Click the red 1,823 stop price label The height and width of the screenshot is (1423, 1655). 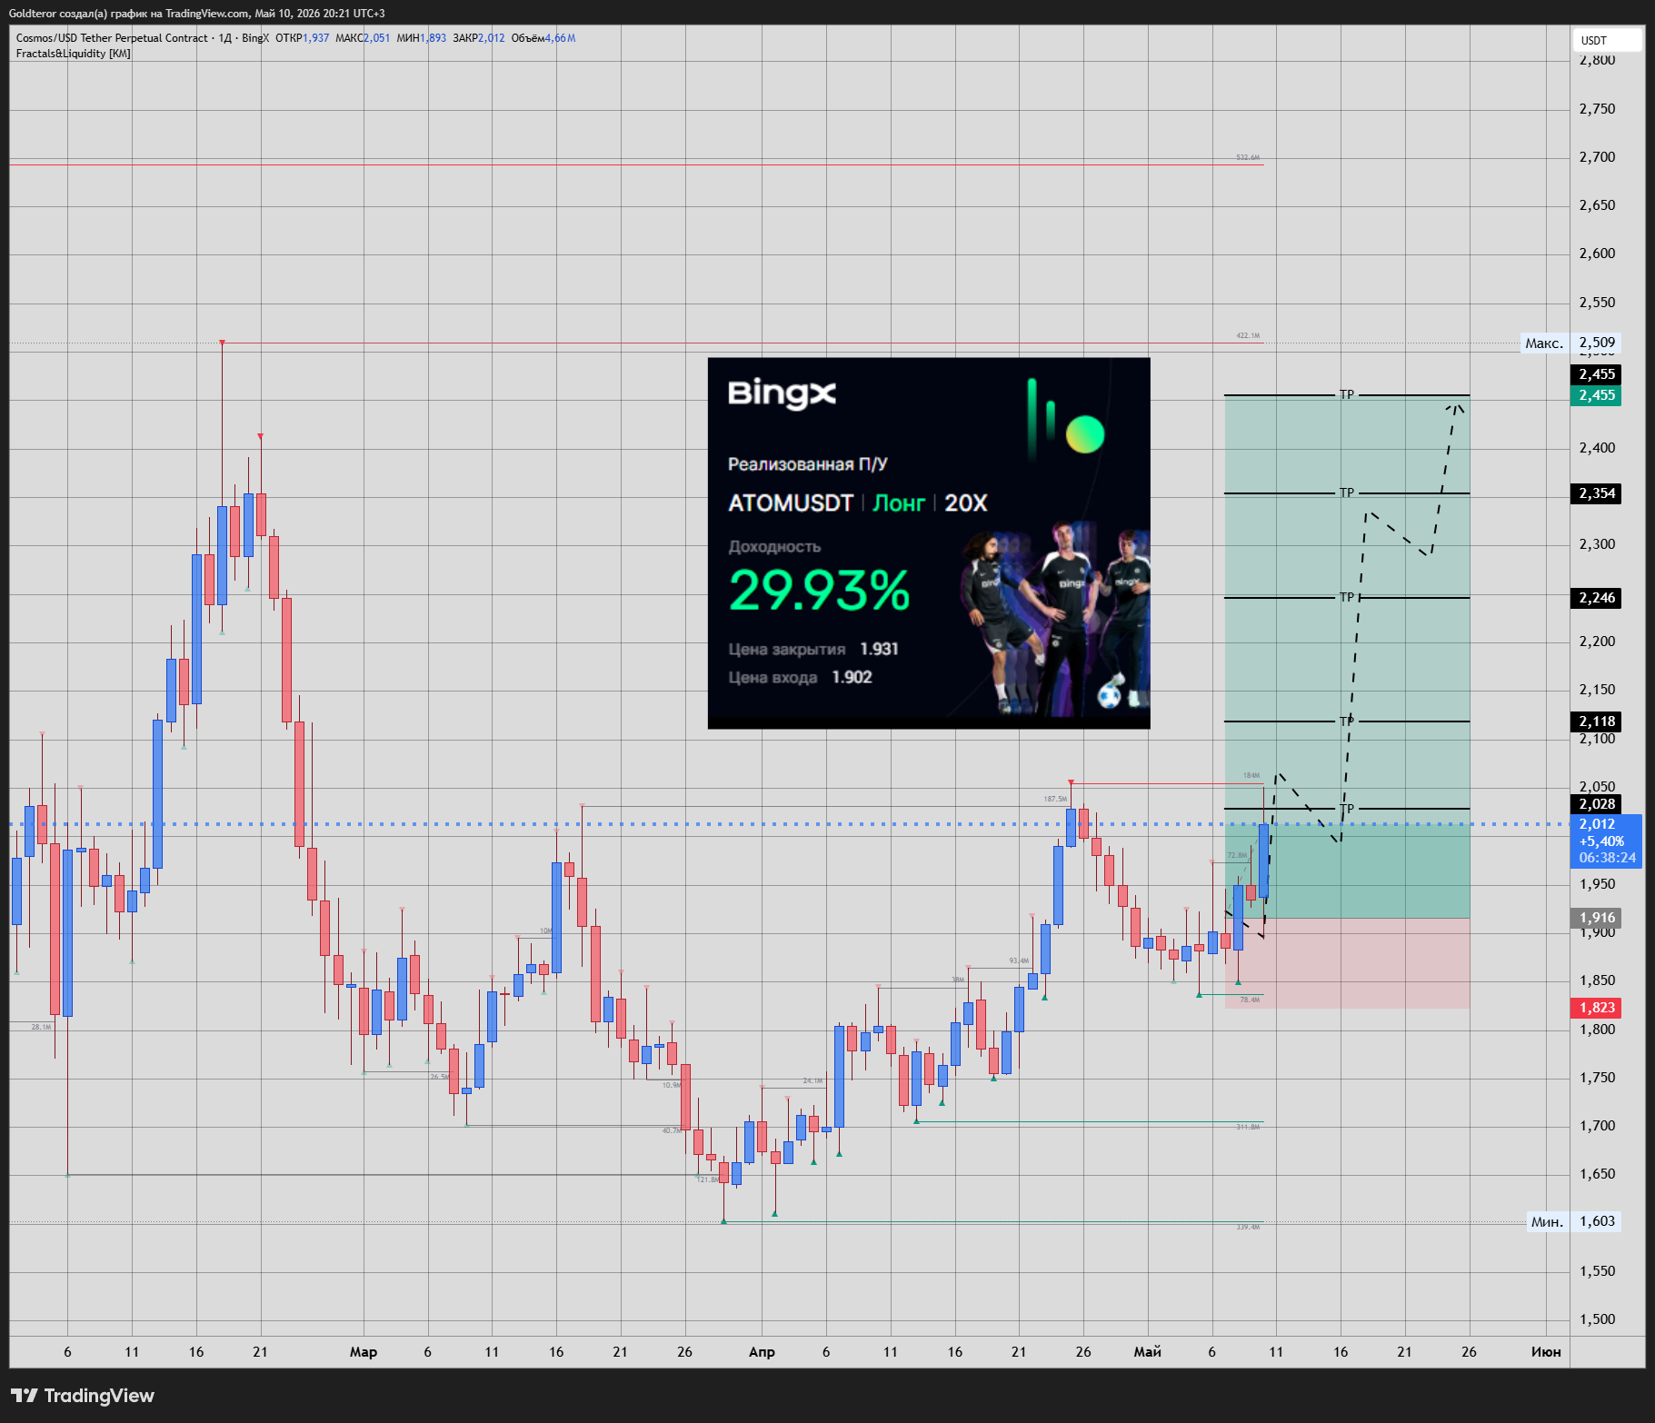1597,1008
